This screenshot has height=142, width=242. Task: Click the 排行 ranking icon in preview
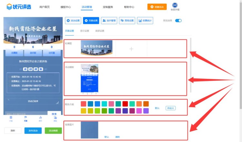click(40, 119)
